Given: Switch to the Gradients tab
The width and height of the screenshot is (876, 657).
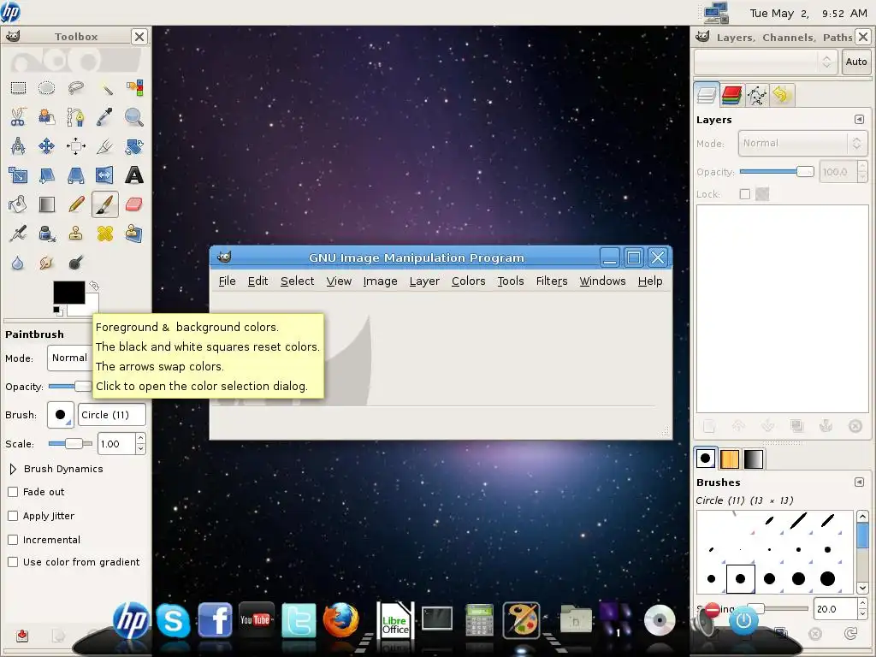Looking at the screenshot, I should click(753, 459).
